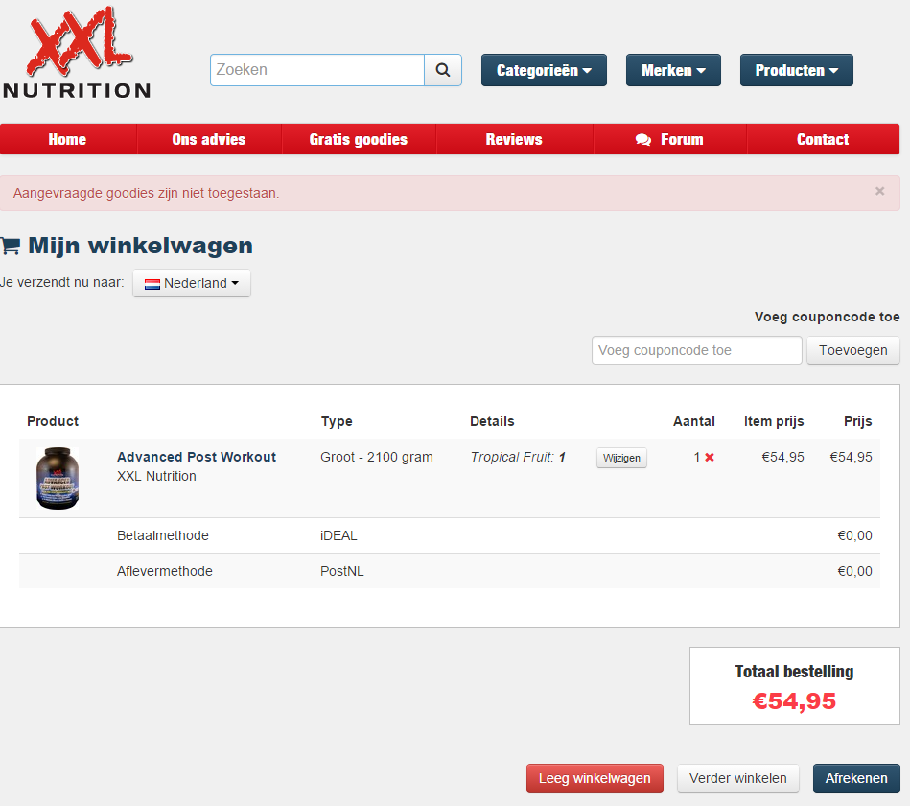Click the Zoeken search field
This screenshot has width=910, height=806.
317,70
